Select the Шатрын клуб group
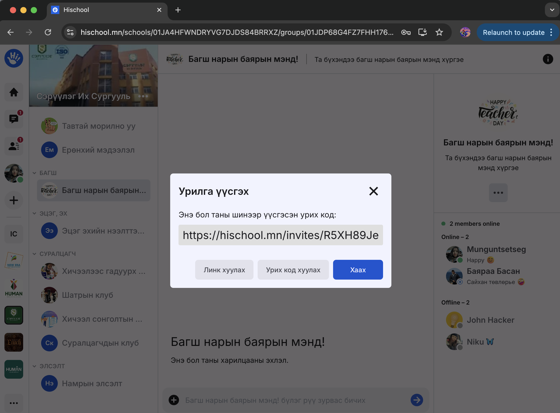This screenshot has width=560, height=413. click(x=87, y=295)
